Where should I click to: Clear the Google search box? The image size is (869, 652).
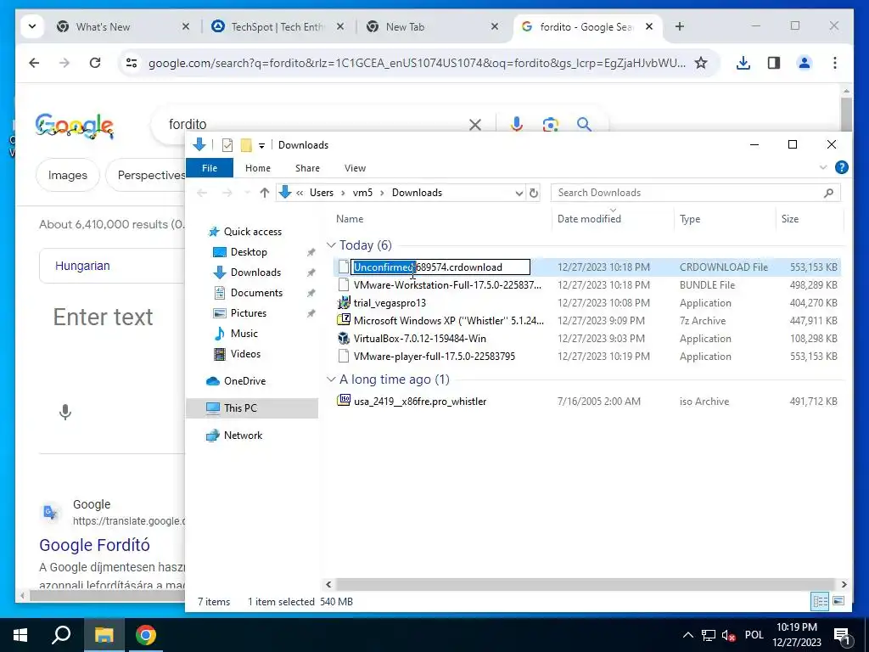coord(475,125)
